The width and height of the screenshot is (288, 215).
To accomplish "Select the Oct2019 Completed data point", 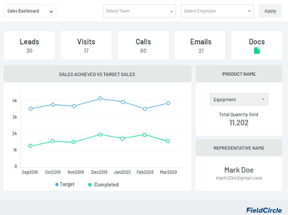I will click(x=52, y=141).
